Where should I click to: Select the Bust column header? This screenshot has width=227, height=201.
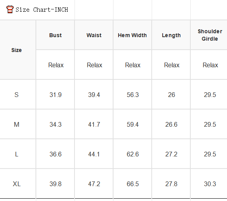click(x=55, y=35)
